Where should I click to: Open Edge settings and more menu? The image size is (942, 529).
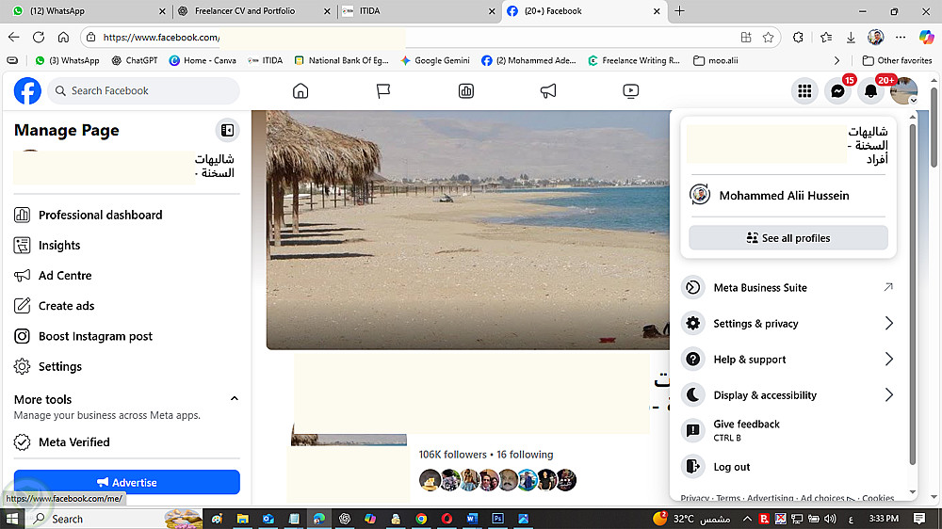click(900, 38)
